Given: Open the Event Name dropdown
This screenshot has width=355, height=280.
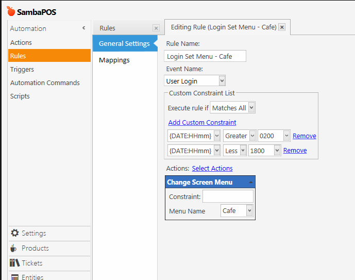Looking at the screenshot, I should (222, 80).
